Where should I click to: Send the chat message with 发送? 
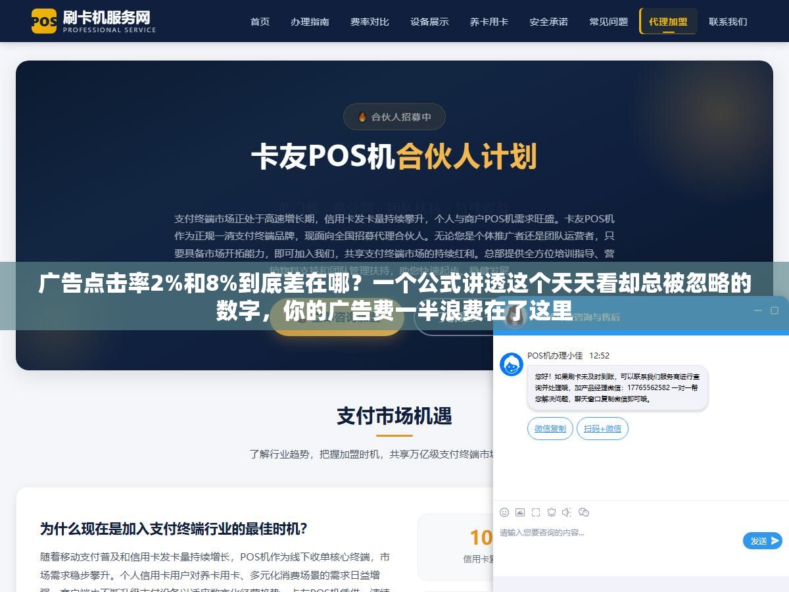coord(763,541)
